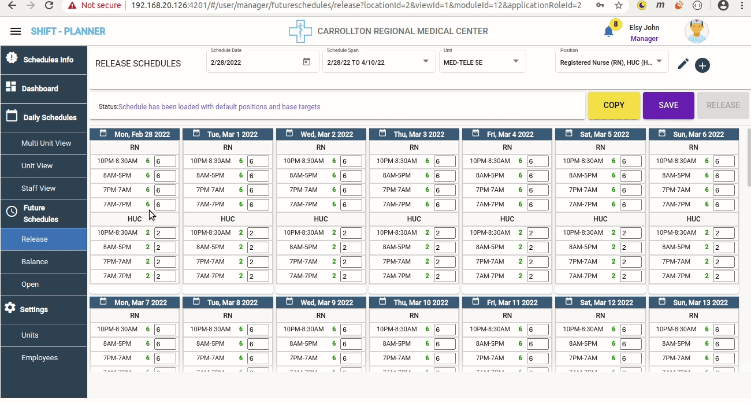Click calendar icon on Mon, Feb 28 2022 header
This screenshot has width=751, height=403.
(103, 134)
